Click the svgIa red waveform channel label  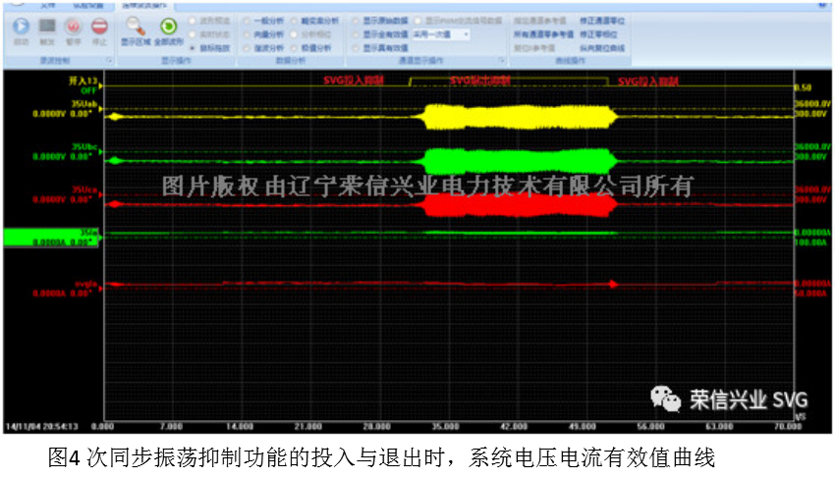[86, 283]
